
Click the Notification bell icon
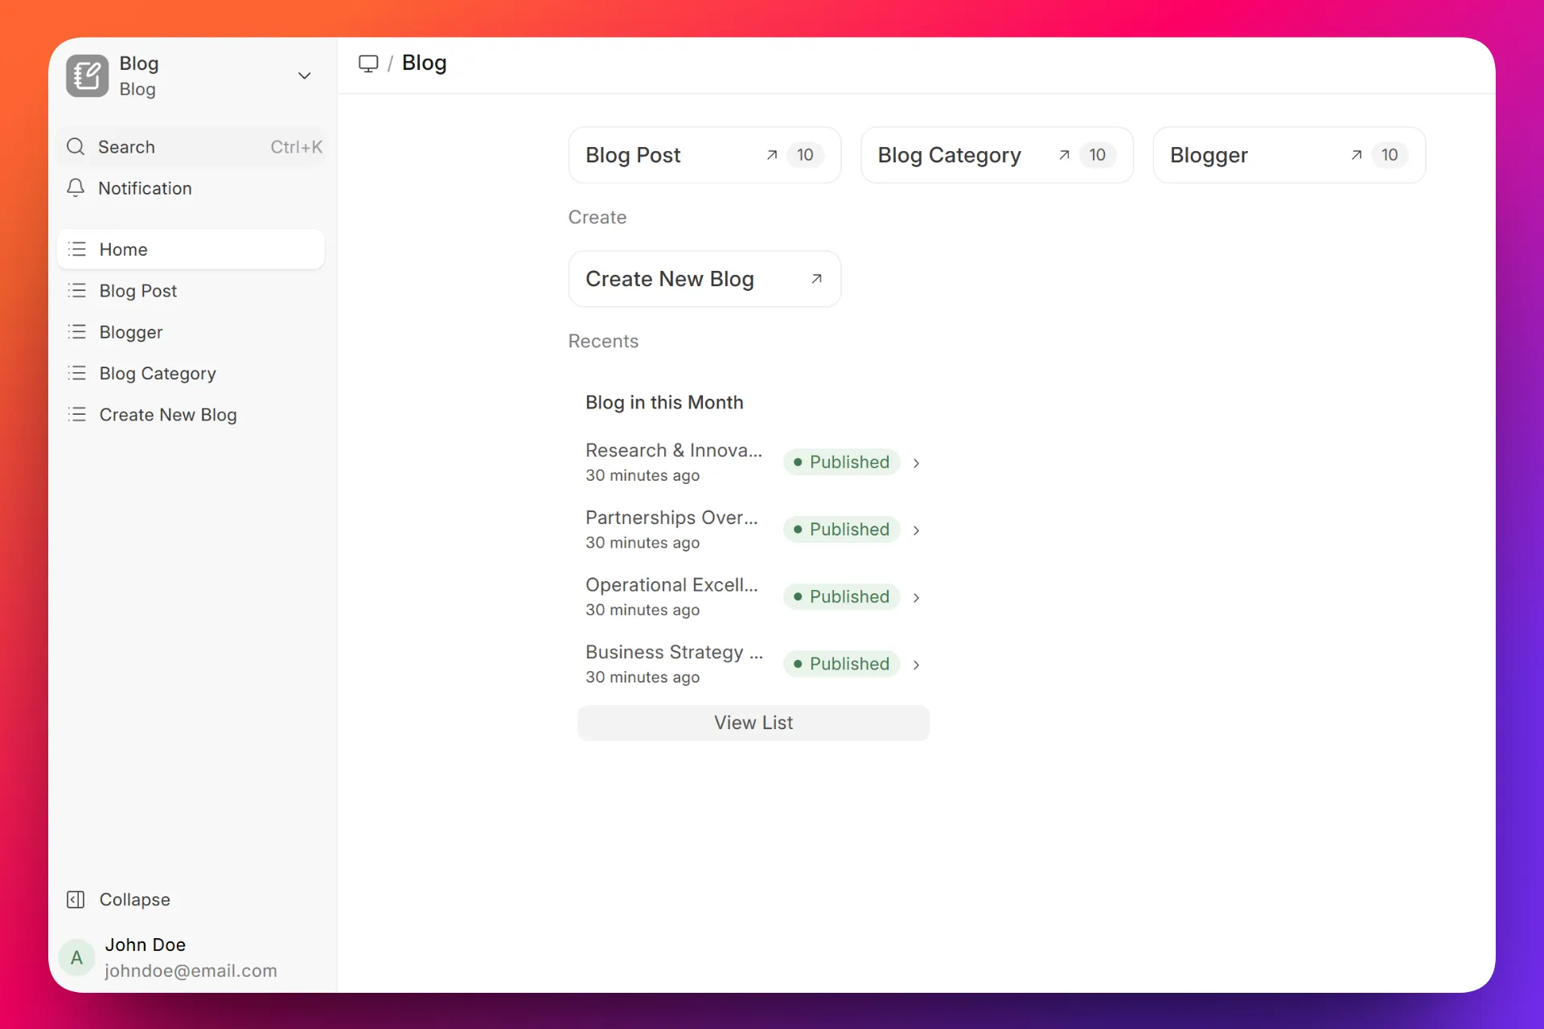tap(76, 188)
